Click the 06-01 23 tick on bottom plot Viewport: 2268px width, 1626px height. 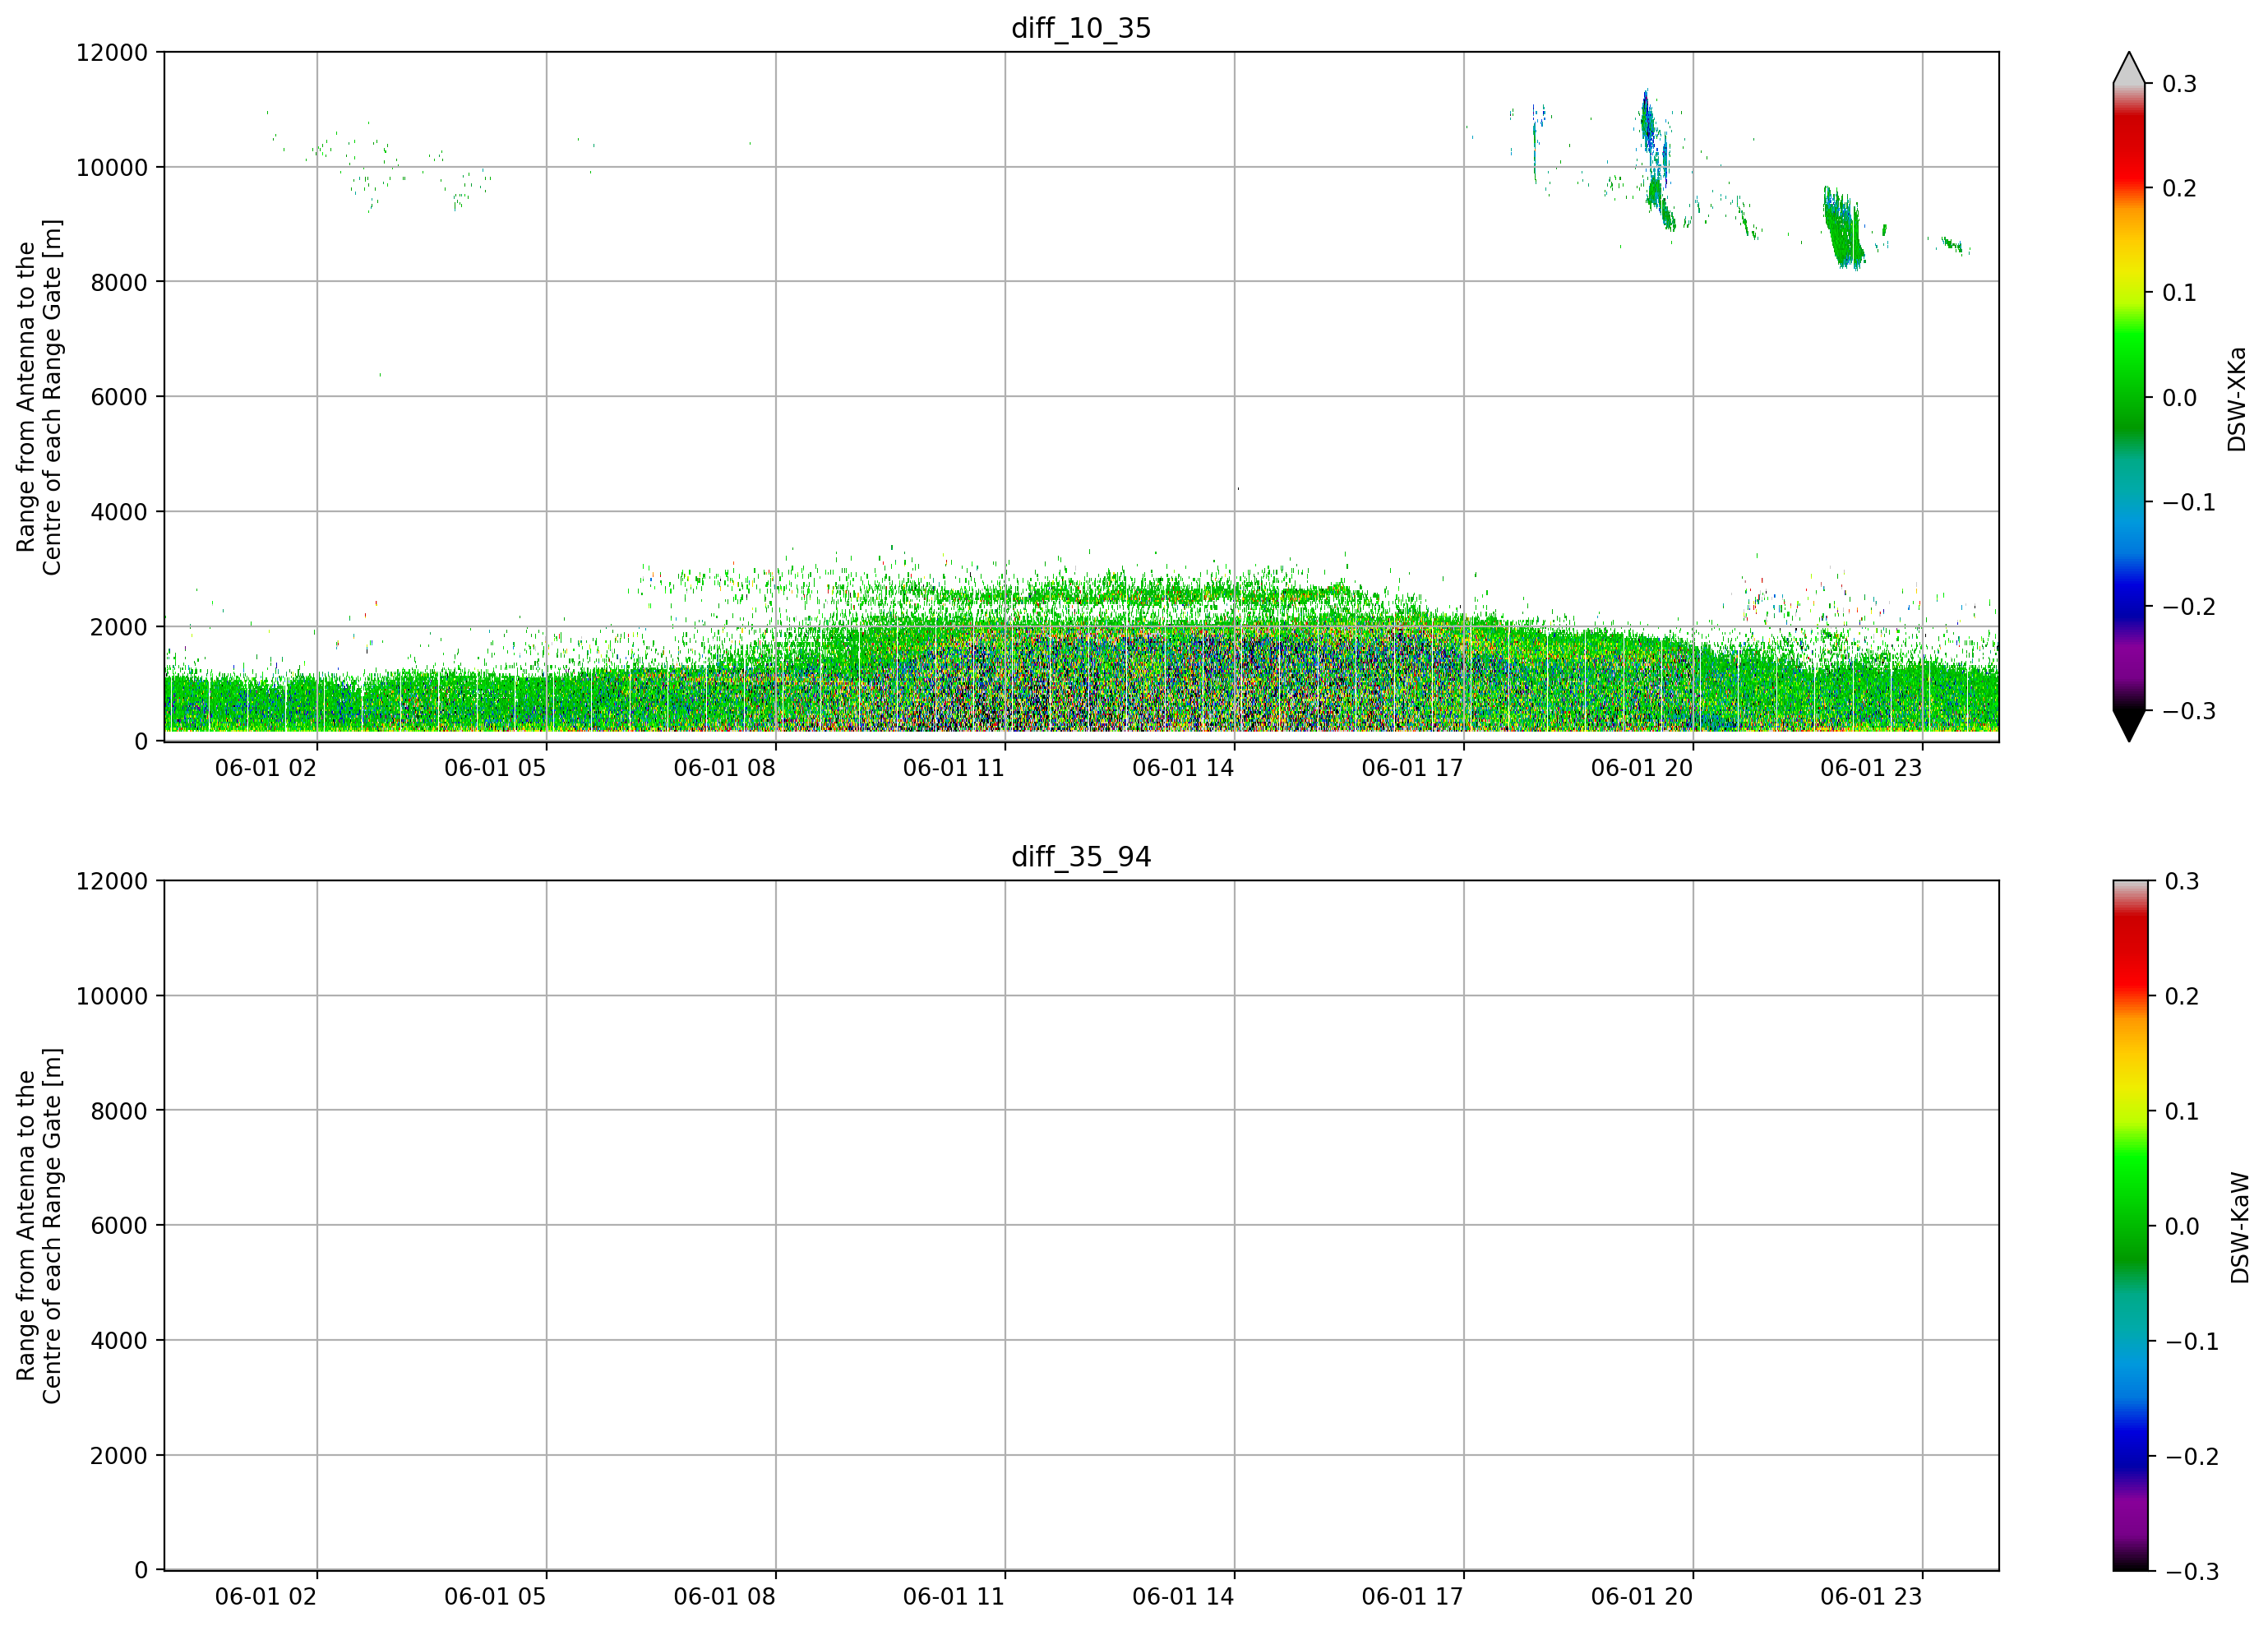1871,1597
